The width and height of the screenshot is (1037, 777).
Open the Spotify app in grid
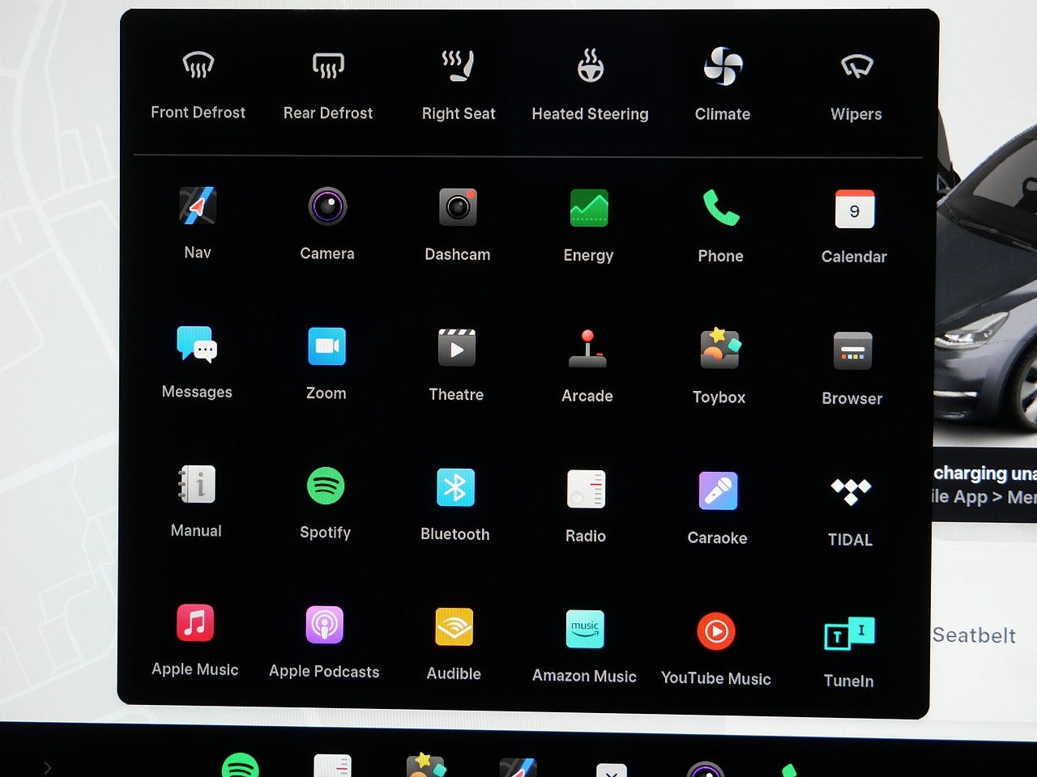tap(326, 486)
